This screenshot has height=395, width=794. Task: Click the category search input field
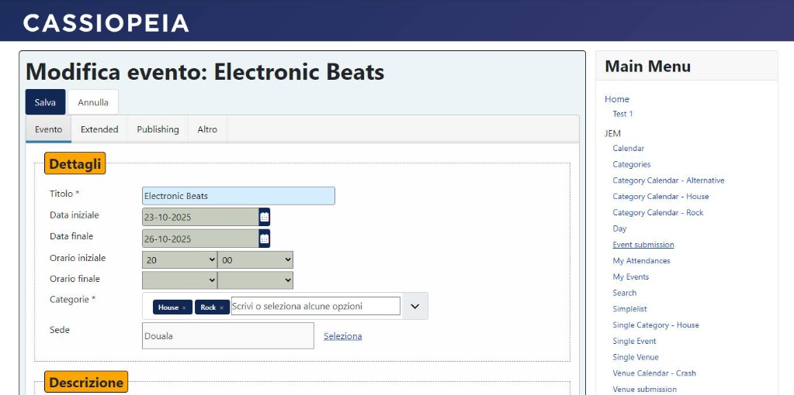click(315, 306)
